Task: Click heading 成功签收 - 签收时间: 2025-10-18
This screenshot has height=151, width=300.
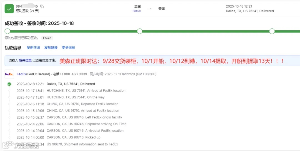Action: (x=39, y=23)
